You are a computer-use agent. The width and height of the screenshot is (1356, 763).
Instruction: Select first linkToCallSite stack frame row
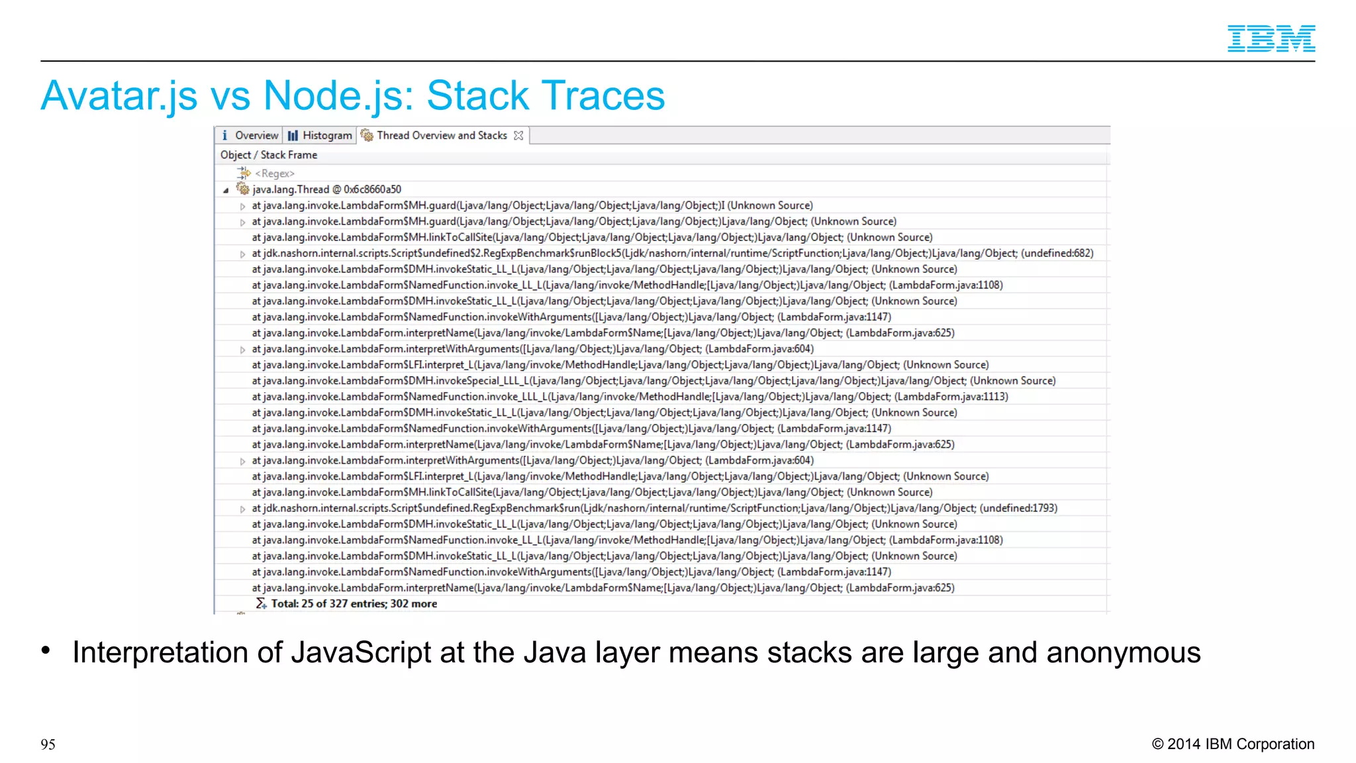(662, 237)
